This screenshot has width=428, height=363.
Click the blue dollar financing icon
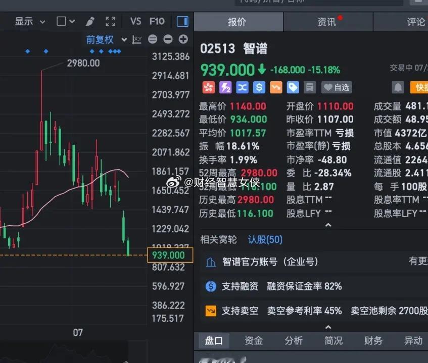point(259,87)
